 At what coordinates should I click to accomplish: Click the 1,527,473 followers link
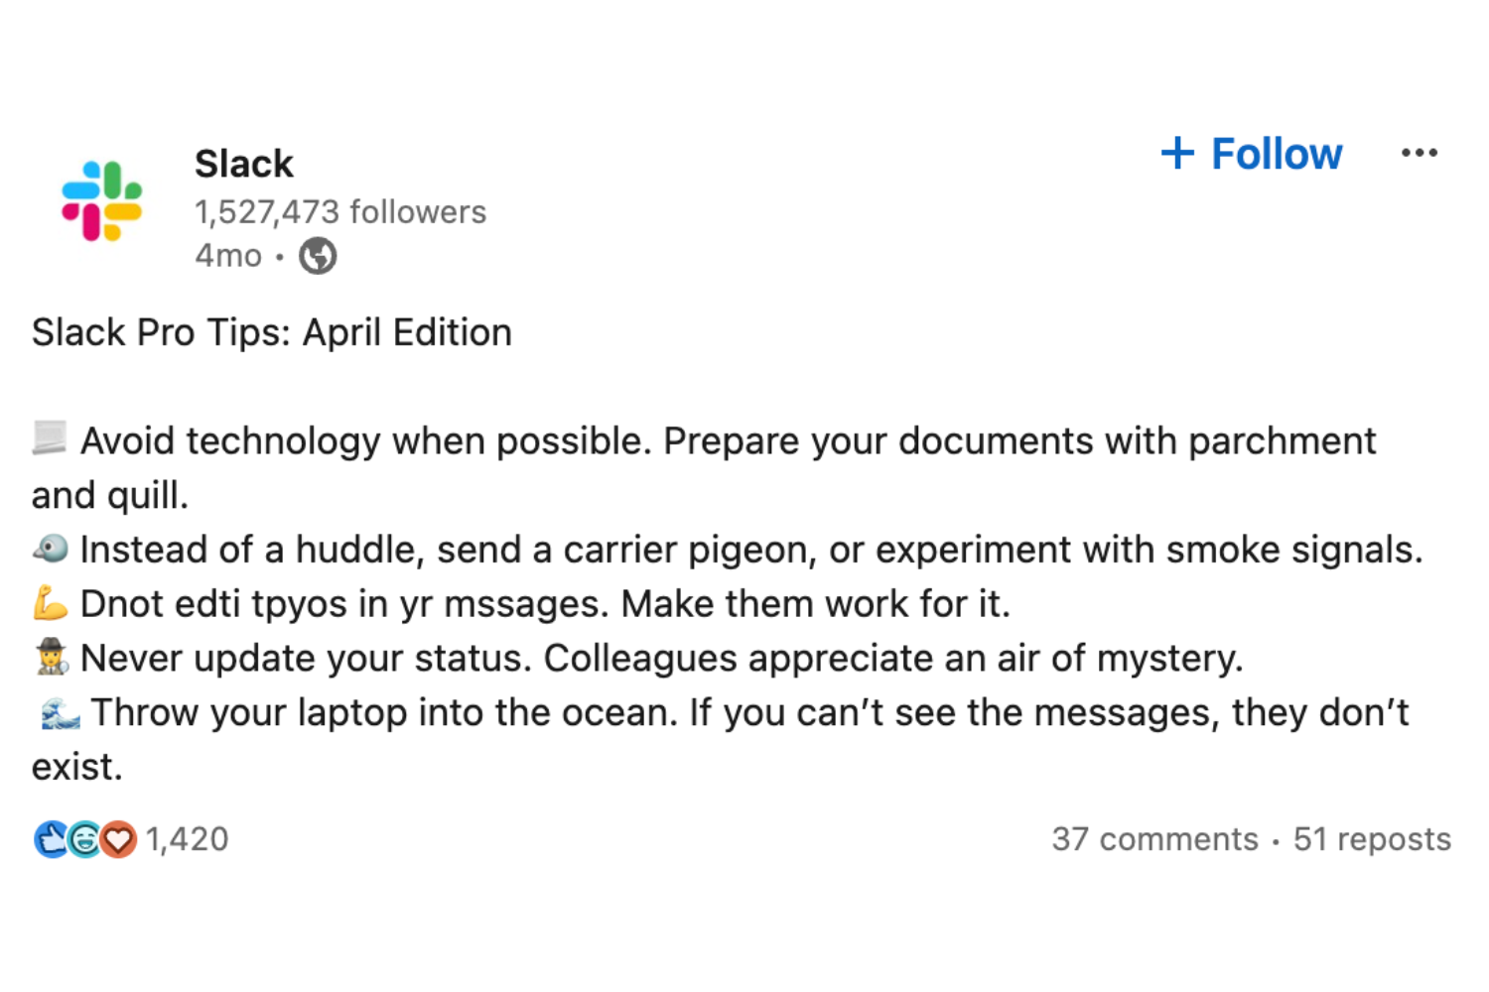[x=339, y=211]
